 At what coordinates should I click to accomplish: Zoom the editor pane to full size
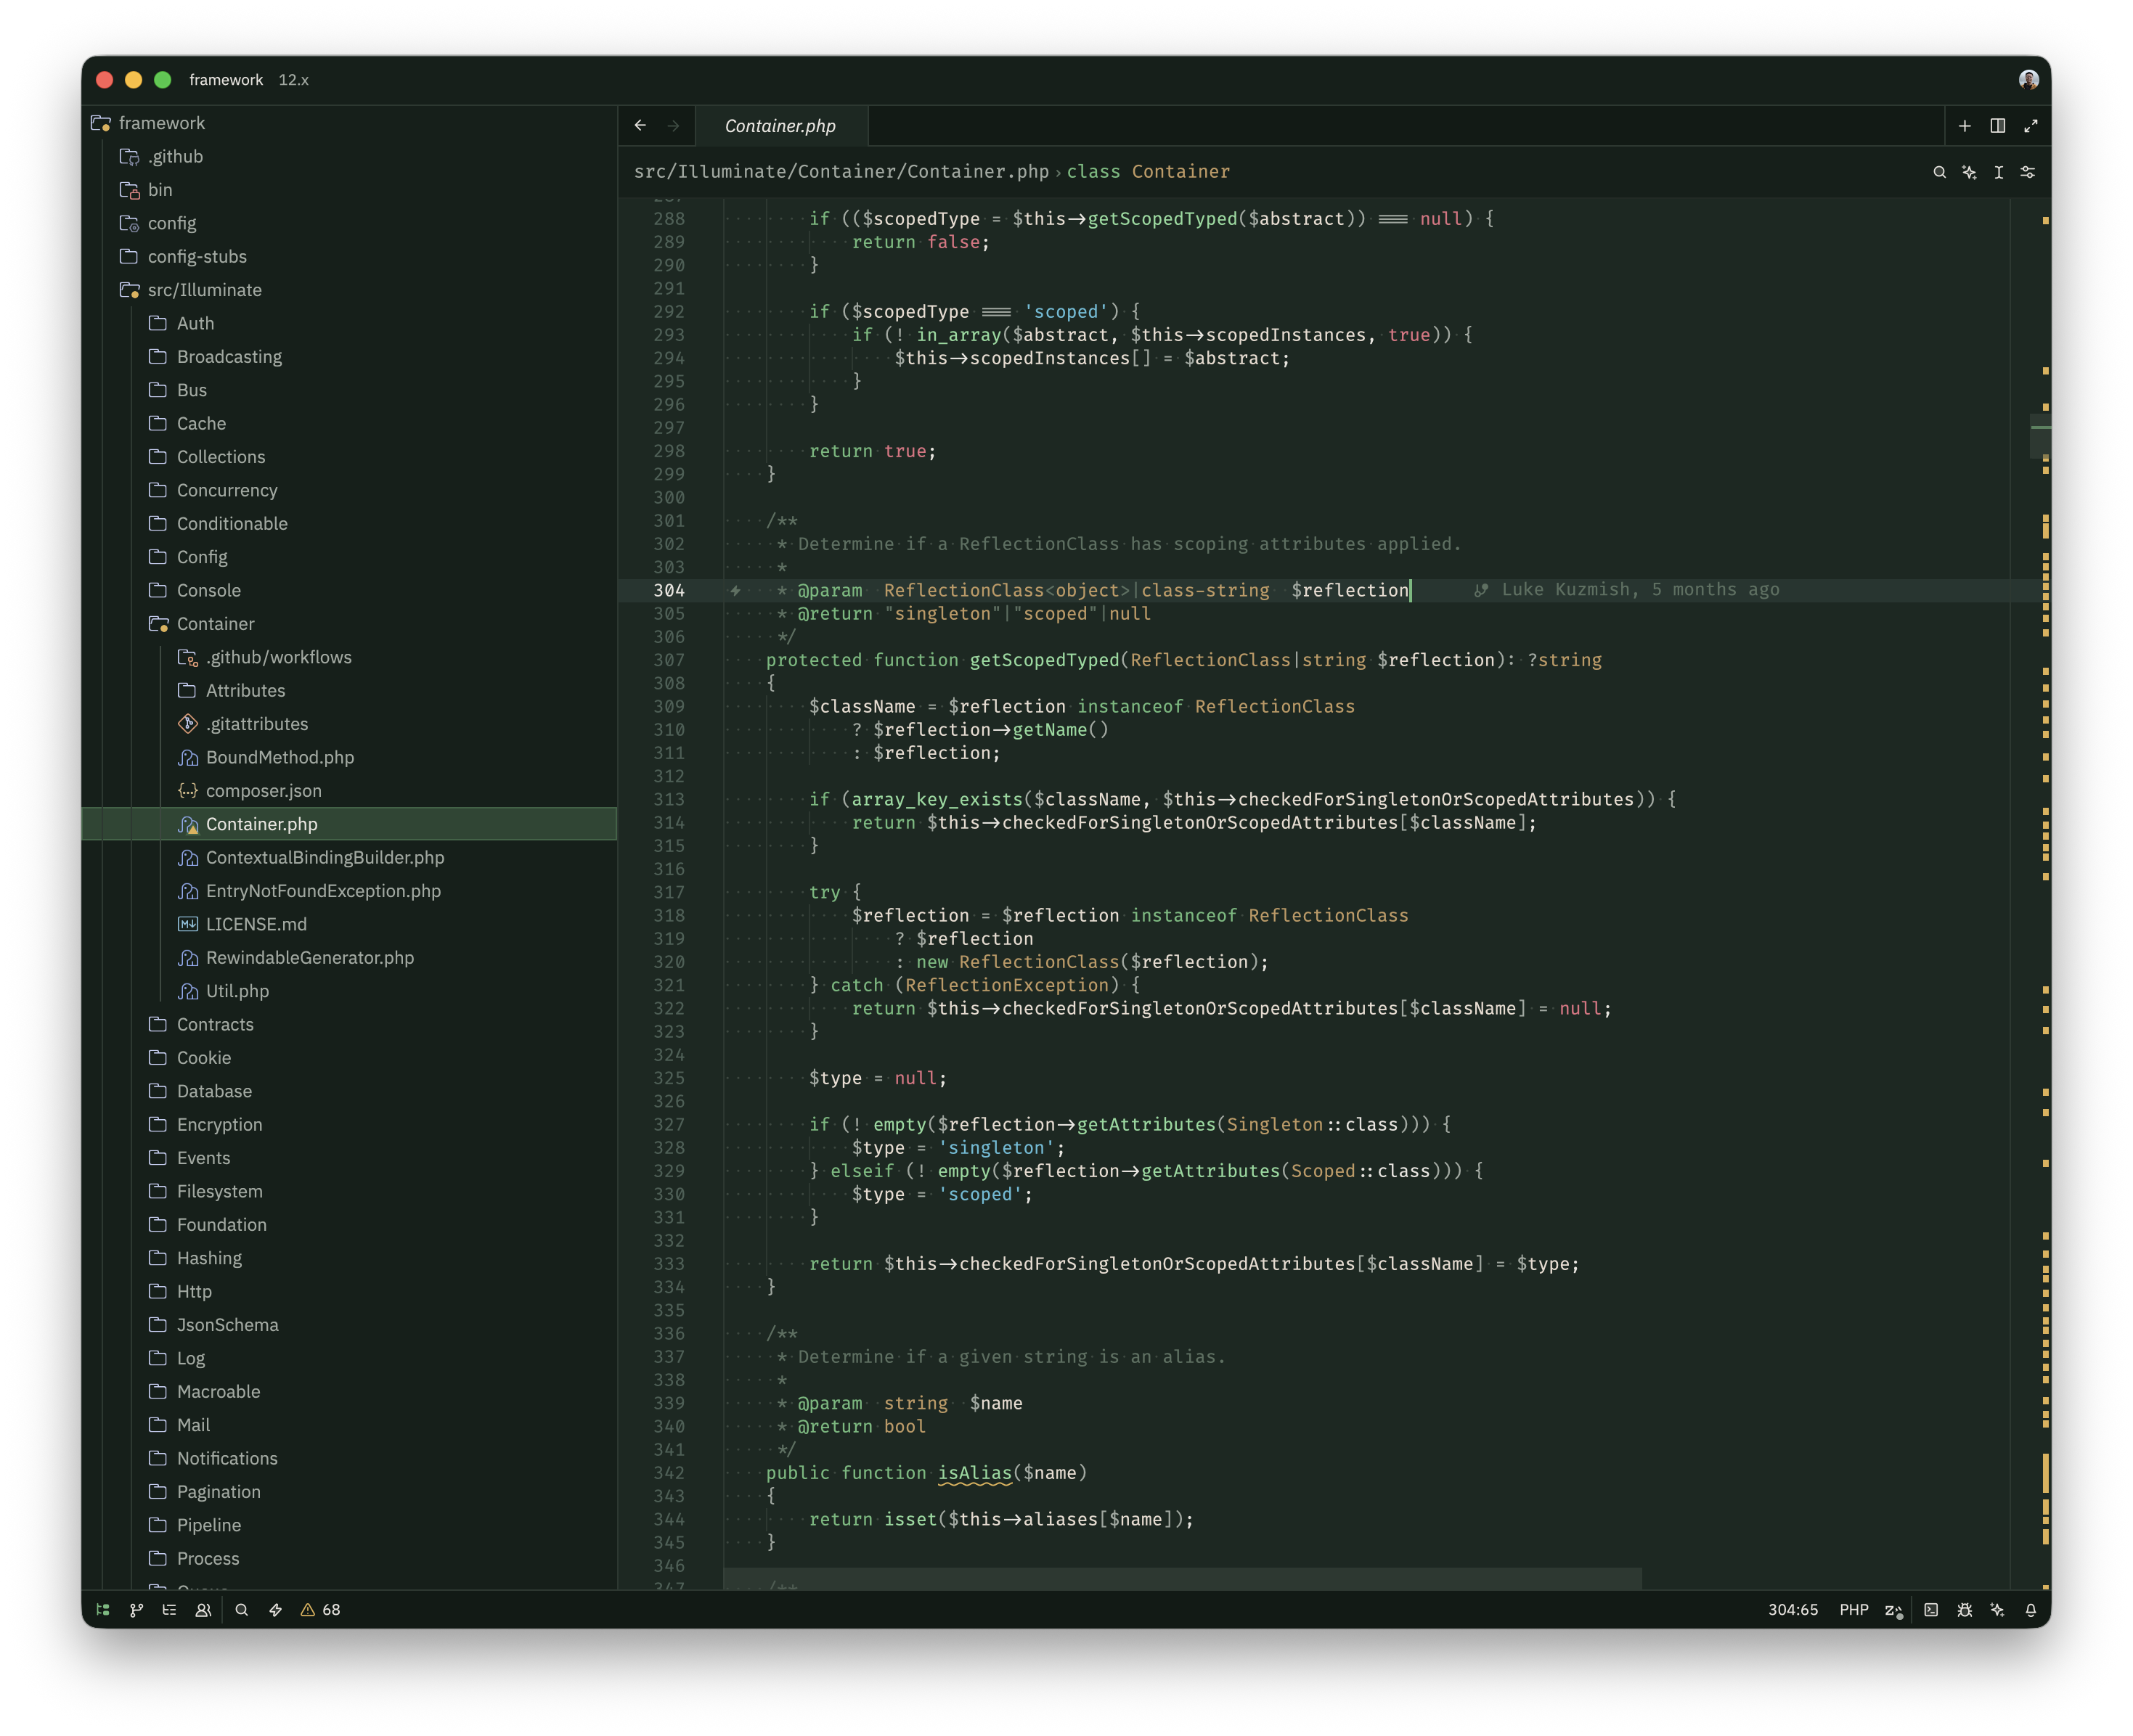[x=2030, y=126]
